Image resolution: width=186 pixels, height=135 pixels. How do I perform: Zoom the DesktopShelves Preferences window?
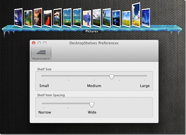coord(45,43)
